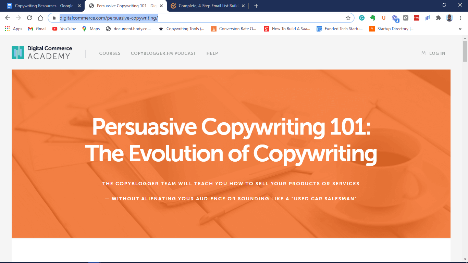Open the Extensions puzzle piece menu
468x263 pixels.
coord(438,18)
